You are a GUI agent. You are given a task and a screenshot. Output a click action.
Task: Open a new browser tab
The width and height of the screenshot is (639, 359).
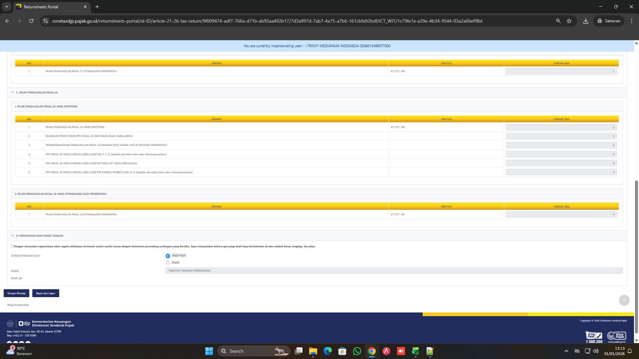pyautogui.click(x=97, y=7)
